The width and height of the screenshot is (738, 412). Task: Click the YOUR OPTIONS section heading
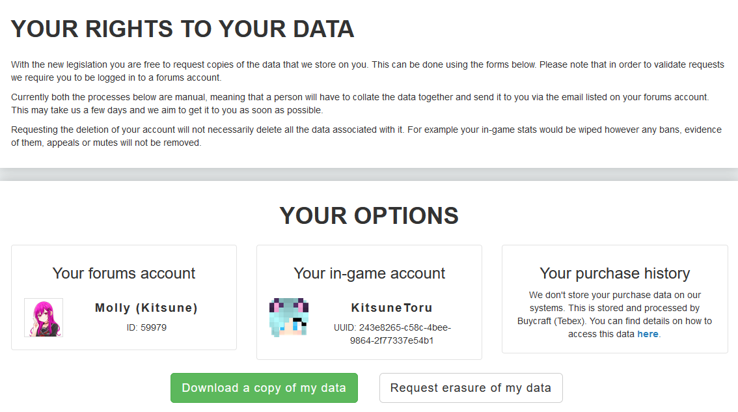(369, 215)
